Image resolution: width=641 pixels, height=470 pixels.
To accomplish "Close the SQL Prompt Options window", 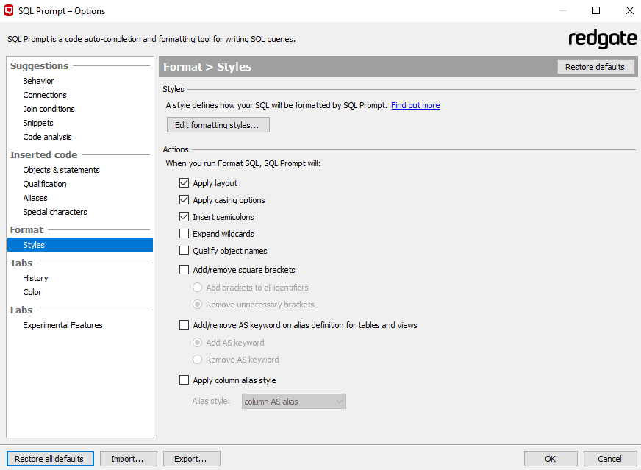I will pyautogui.click(x=629, y=10).
